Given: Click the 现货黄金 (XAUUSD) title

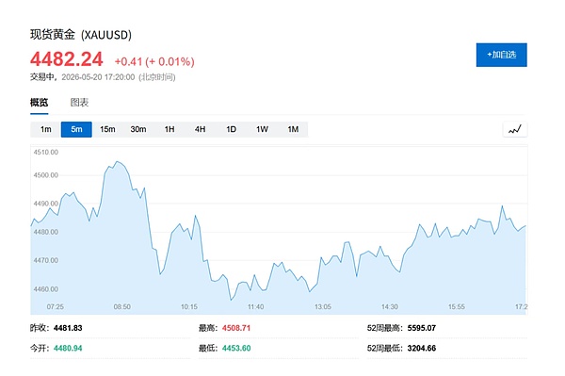Looking at the screenshot, I should [x=81, y=35].
